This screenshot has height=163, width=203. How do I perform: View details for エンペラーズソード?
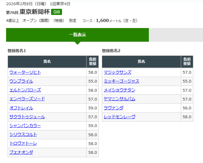[x=27, y=99]
